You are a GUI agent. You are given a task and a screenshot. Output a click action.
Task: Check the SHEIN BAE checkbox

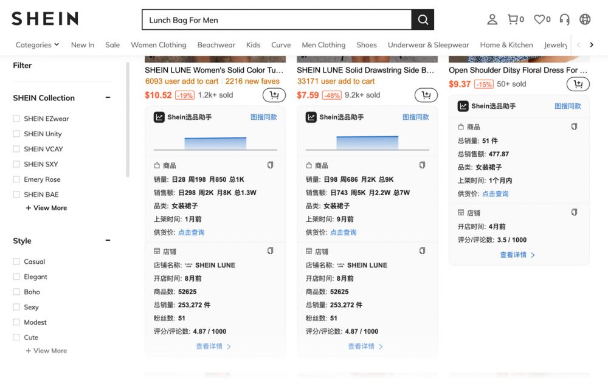coord(16,195)
